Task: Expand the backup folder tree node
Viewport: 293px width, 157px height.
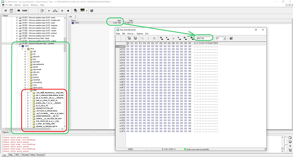Action: pos(25,77)
